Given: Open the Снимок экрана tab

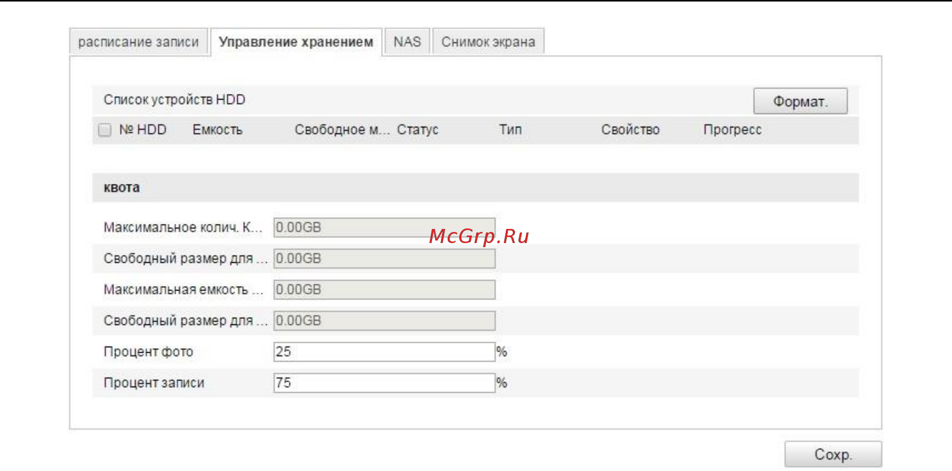Looking at the screenshot, I should 488,42.
